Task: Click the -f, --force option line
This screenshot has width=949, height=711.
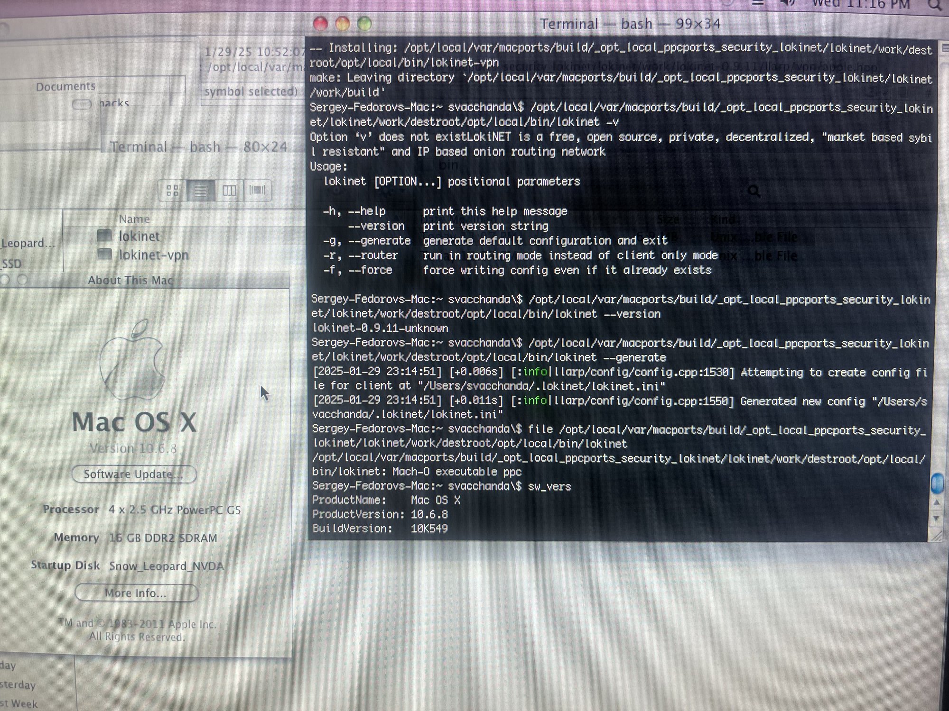Action: [517, 270]
